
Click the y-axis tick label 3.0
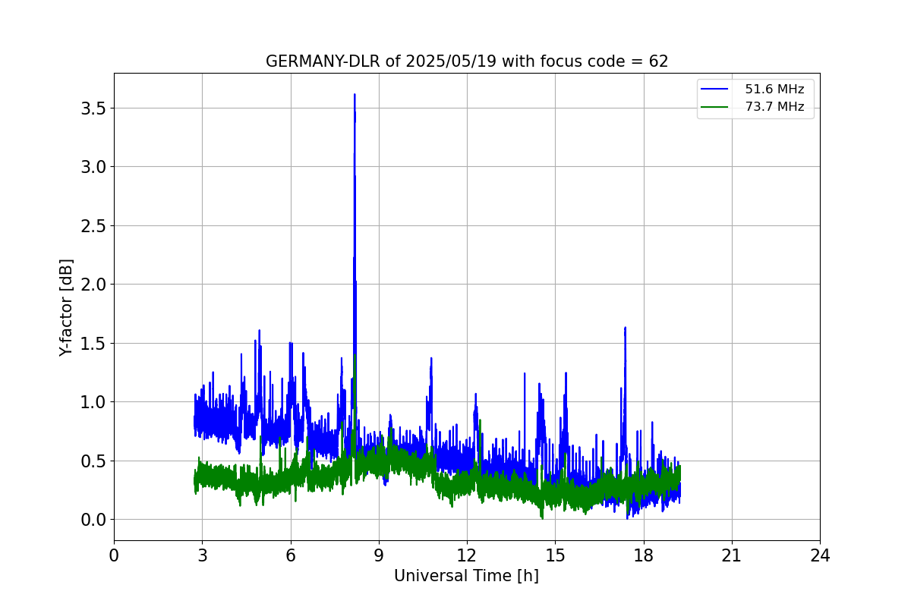tap(93, 167)
